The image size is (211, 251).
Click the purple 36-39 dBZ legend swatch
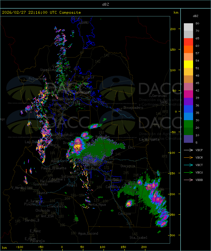(x=188, y=101)
